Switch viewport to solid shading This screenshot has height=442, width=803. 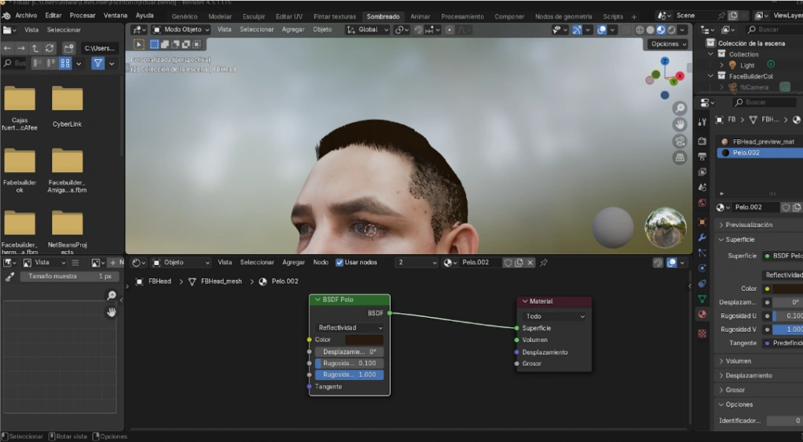pos(651,30)
